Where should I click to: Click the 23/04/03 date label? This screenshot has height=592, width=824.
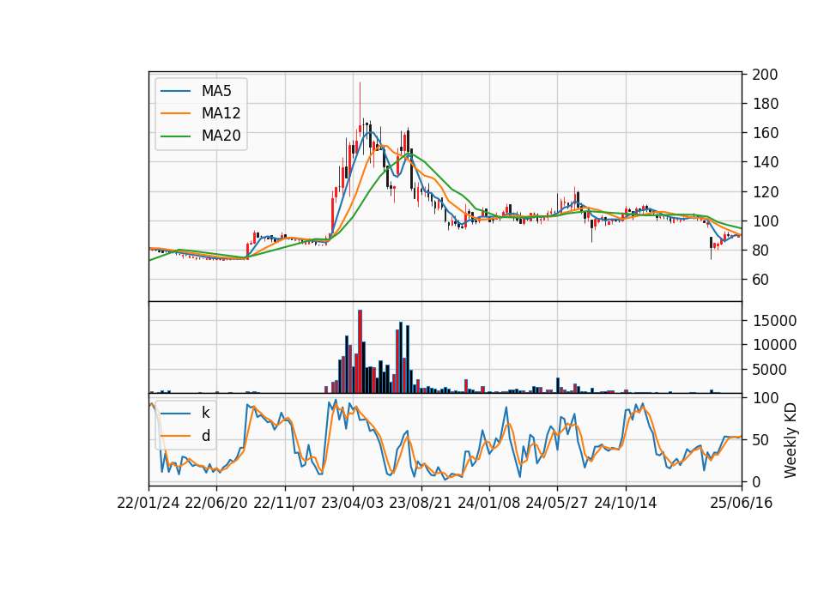coord(353,504)
